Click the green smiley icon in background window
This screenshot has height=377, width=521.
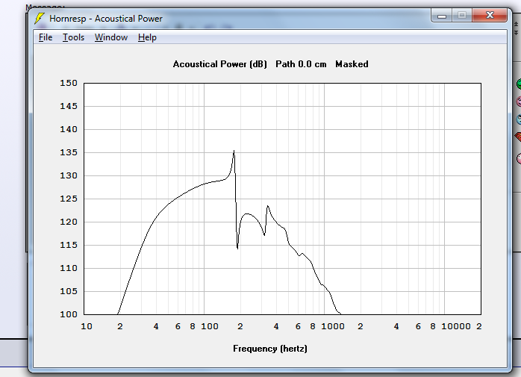point(519,84)
